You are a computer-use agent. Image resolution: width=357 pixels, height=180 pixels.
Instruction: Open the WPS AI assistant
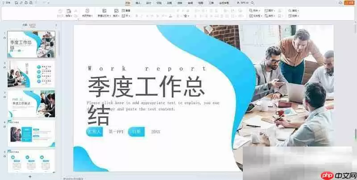tap(243, 3)
